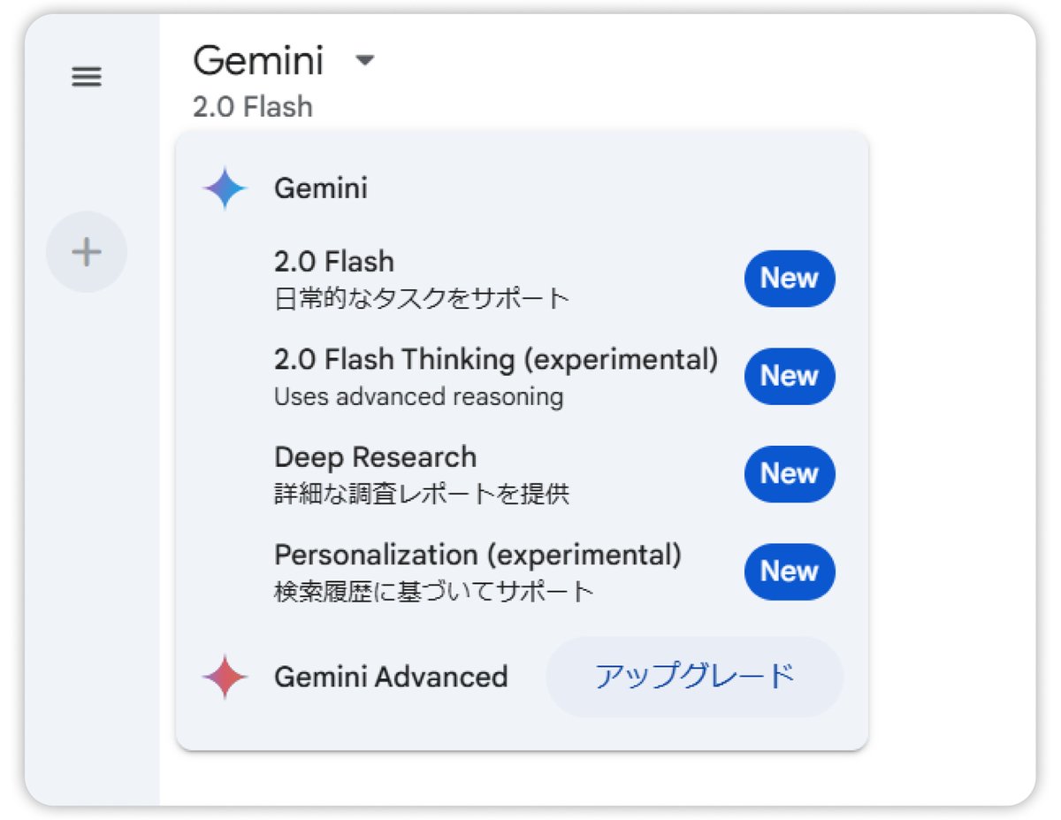Select the 2.0 Flash model
The height and width of the screenshot is (820, 1061).
tap(334, 261)
